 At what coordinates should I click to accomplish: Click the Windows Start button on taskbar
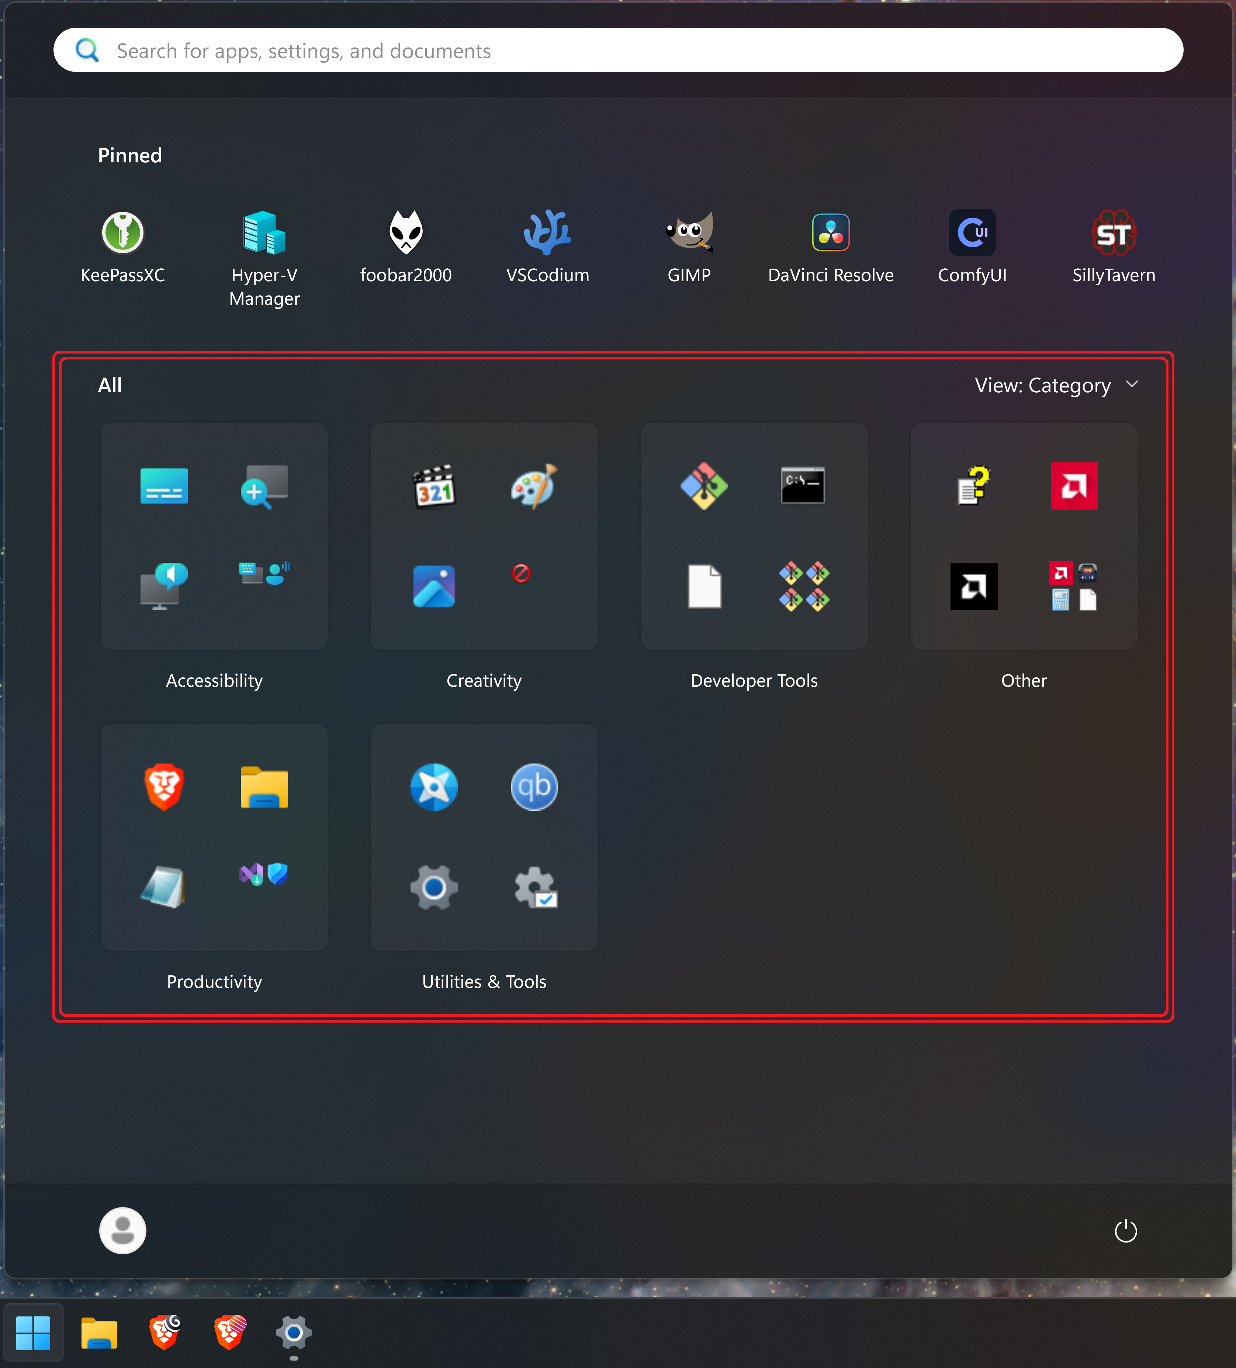click(33, 1333)
